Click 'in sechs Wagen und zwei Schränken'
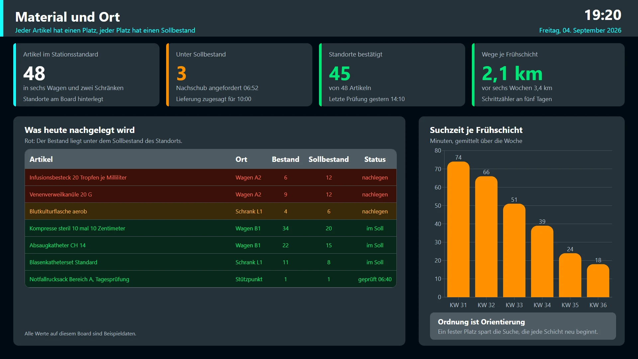638x359 pixels. 73,88
